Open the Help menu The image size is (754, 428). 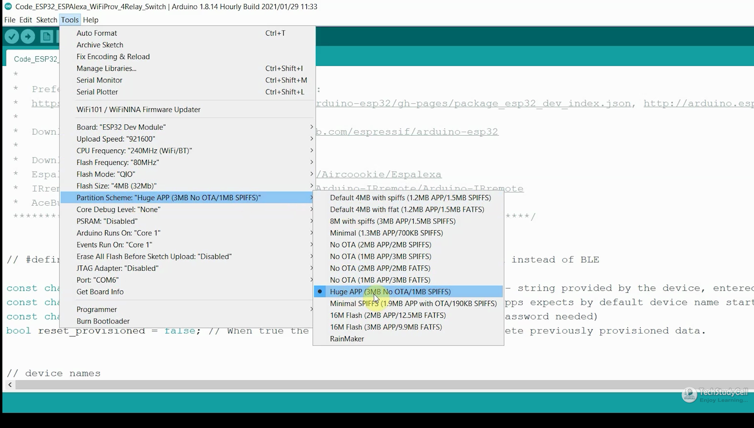pos(90,20)
